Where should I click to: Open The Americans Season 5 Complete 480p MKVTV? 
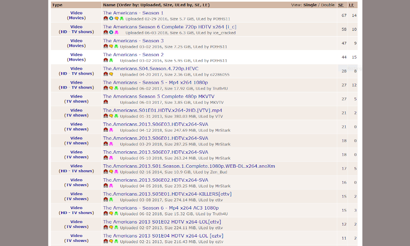[x=159, y=96]
